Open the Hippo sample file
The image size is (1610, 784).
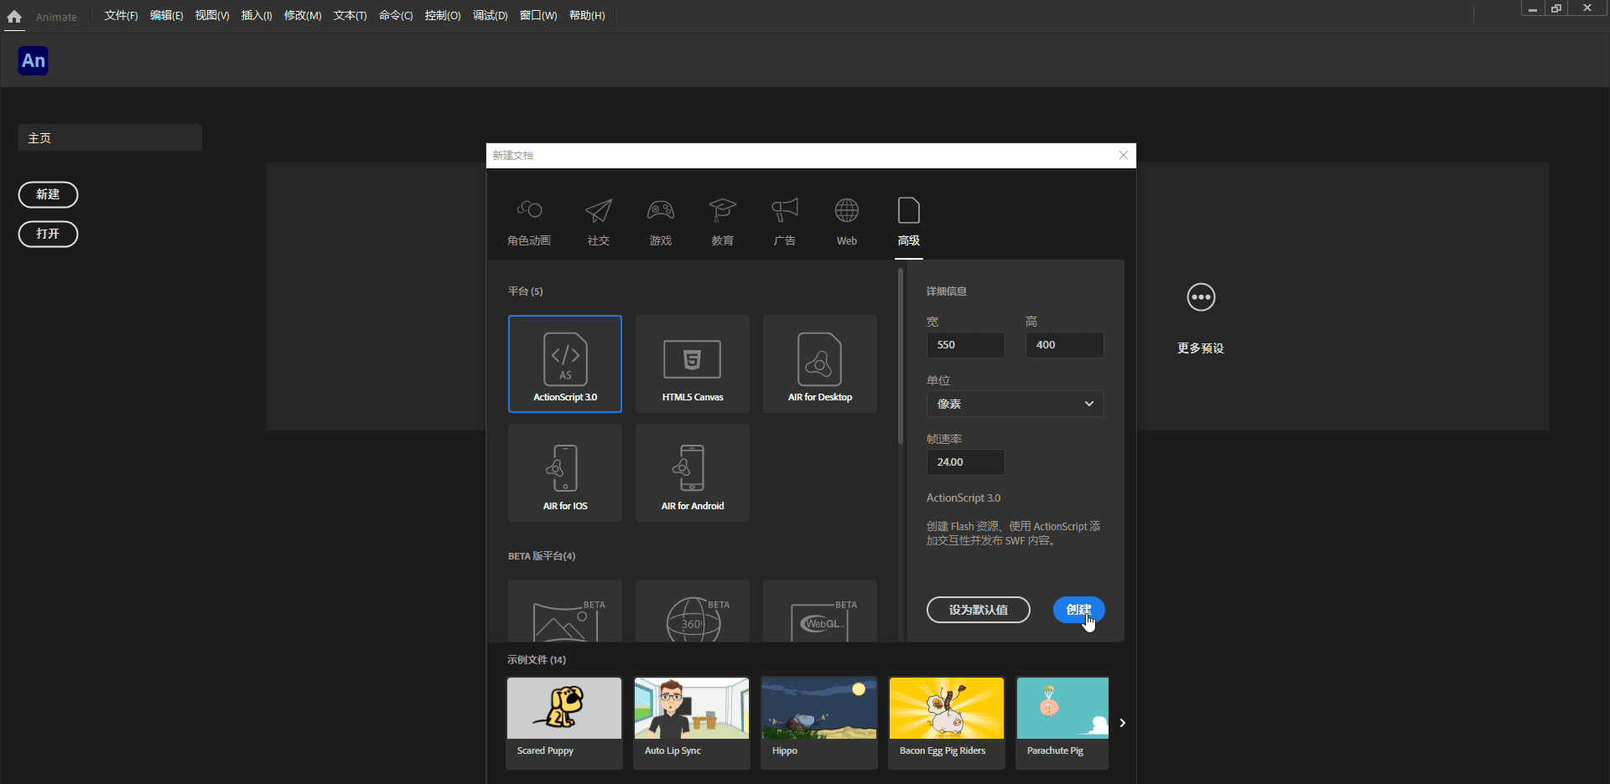coord(819,723)
